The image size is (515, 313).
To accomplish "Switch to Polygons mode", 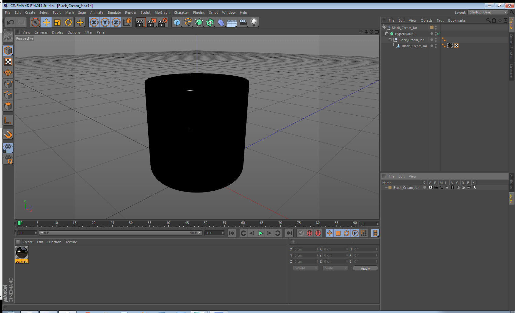I will click(8, 106).
